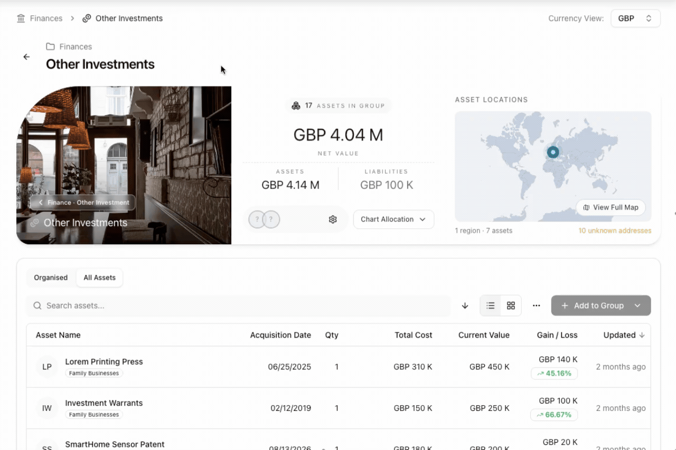Open the Investment Warrants asset row
Image resolution: width=676 pixels, height=450 pixels.
[339, 408]
